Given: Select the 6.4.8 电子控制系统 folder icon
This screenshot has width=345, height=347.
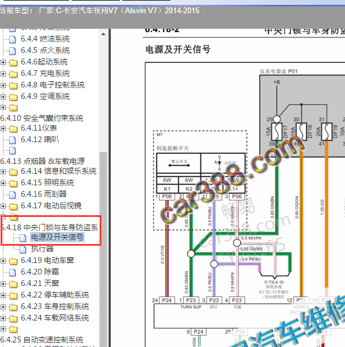Looking at the screenshot, I should pyautogui.click(x=13, y=86).
